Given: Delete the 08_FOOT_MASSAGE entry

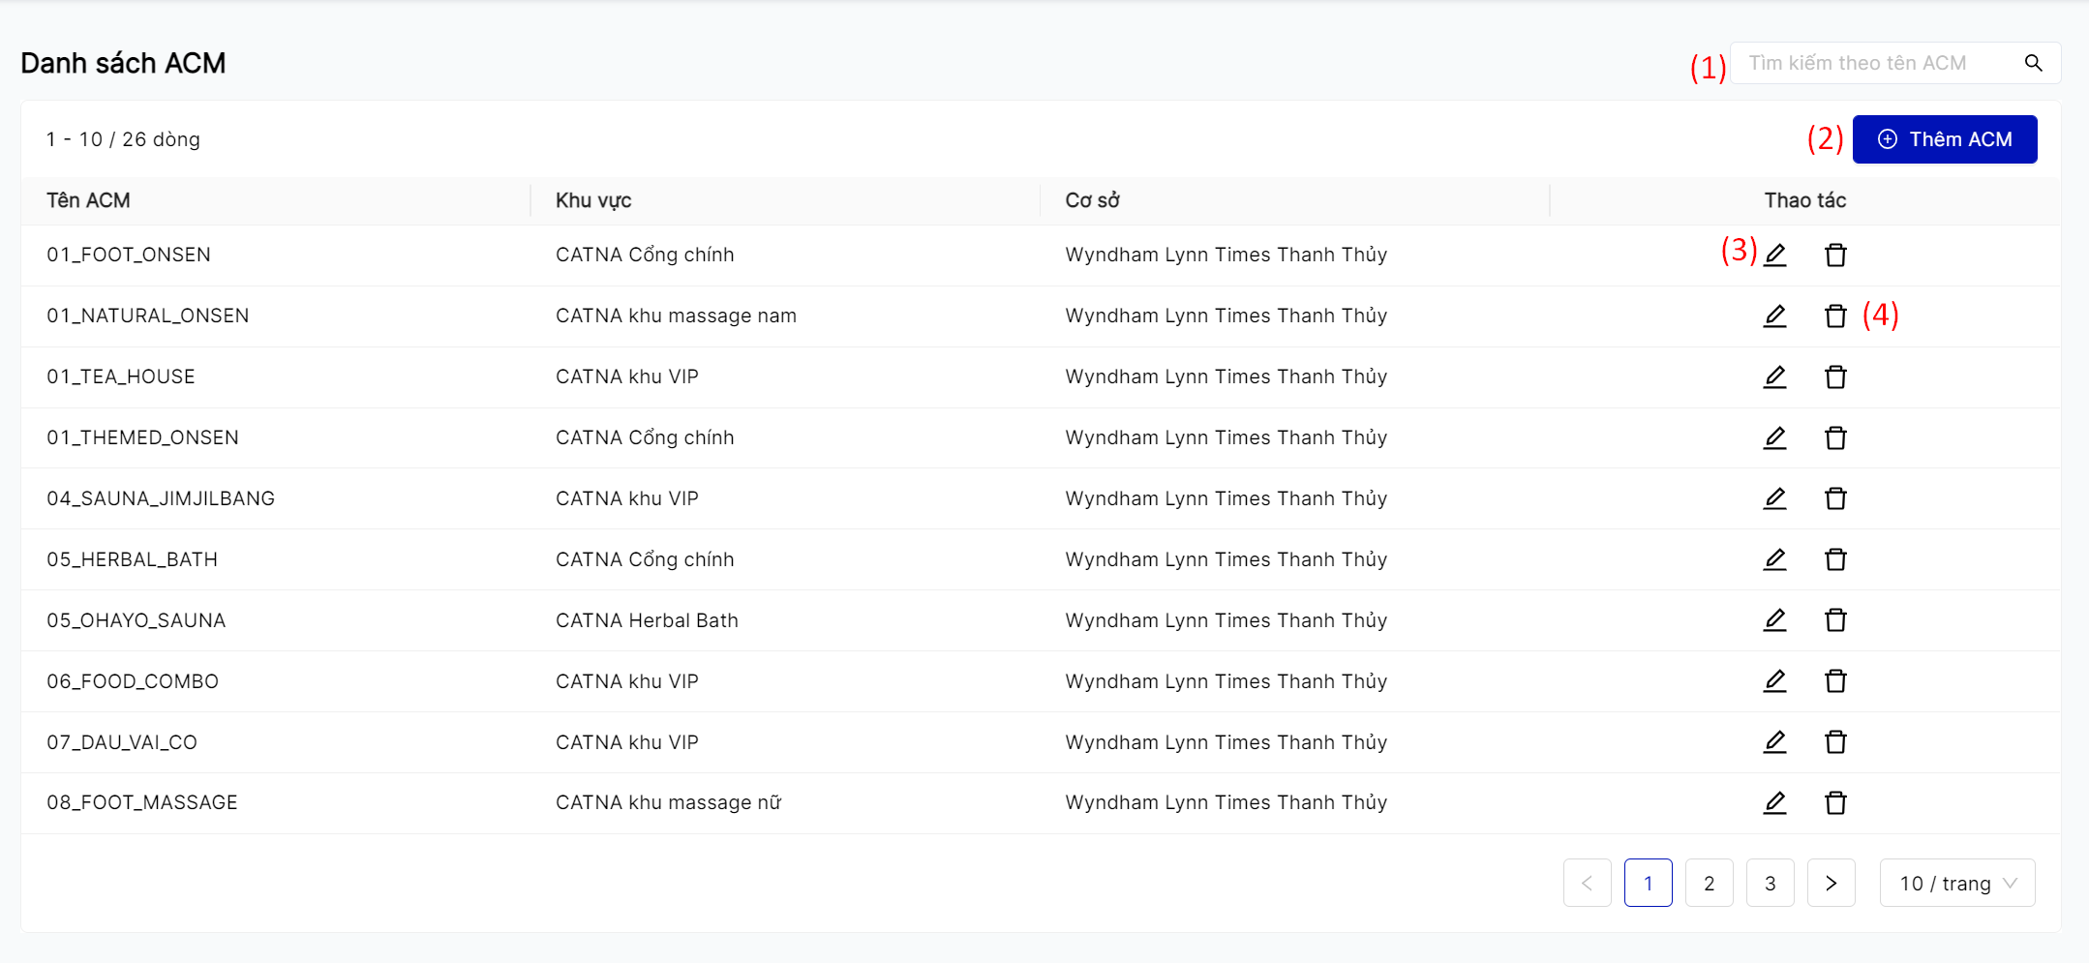Looking at the screenshot, I should click(x=1835, y=803).
